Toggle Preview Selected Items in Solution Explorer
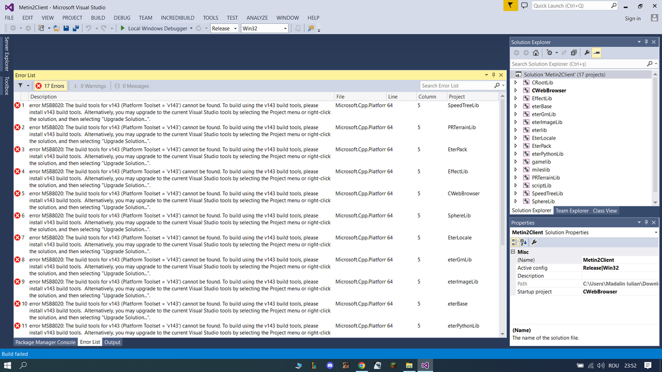The width and height of the screenshot is (662, 372). click(596, 53)
